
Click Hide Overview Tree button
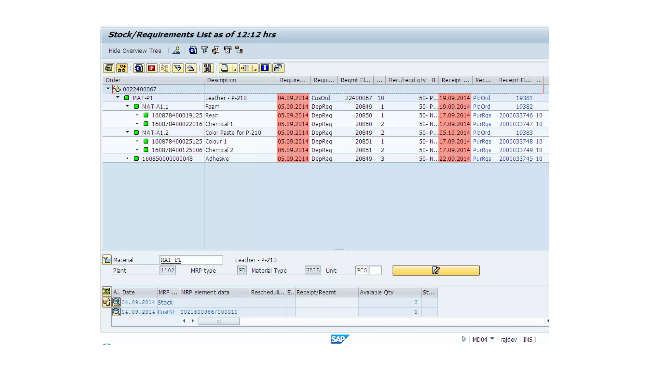(135, 51)
